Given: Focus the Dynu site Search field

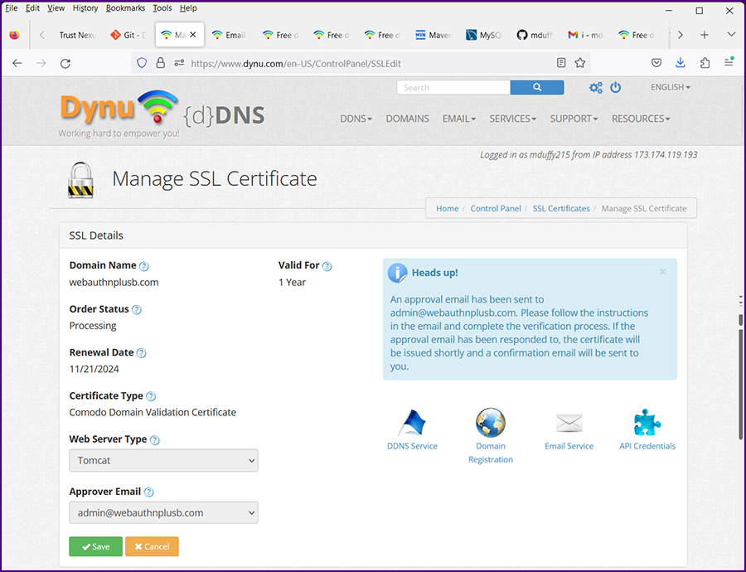Looking at the screenshot, I should tap(453, 87).
